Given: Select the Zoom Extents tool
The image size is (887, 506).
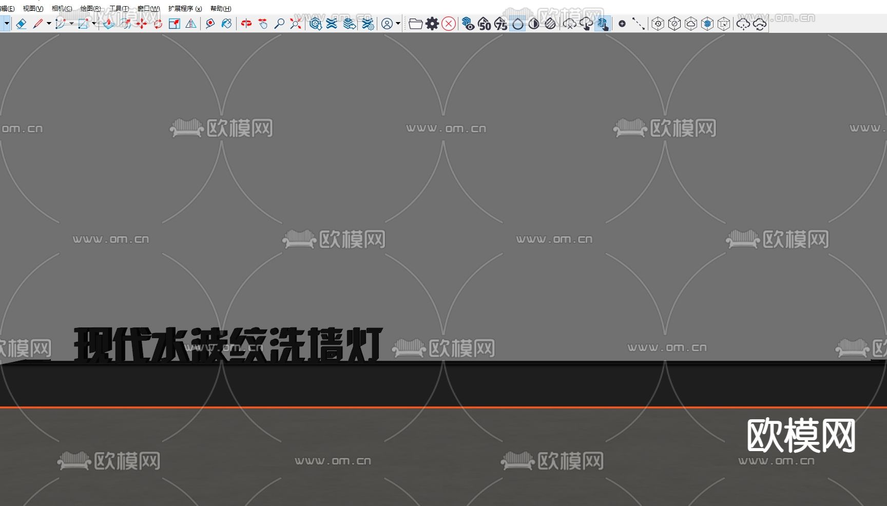Looking at the screenshot, I should click(296, 24).
